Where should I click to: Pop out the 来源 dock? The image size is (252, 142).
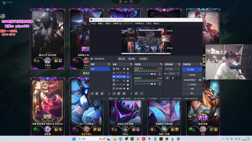point(131,64)
